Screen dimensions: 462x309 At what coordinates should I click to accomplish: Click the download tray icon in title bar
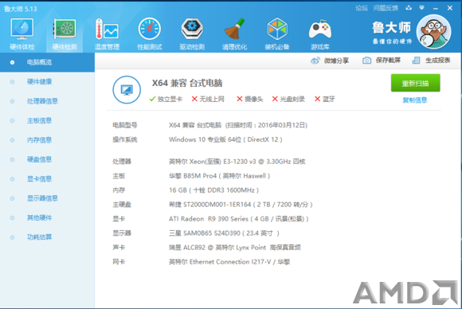[409, 8]
